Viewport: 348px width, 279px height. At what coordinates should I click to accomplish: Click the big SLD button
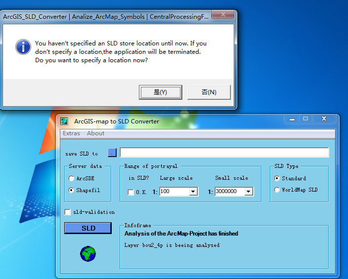(88, 228)
